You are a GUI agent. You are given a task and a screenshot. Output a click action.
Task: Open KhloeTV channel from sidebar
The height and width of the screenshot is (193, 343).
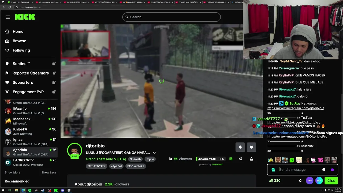coord(31,131)
